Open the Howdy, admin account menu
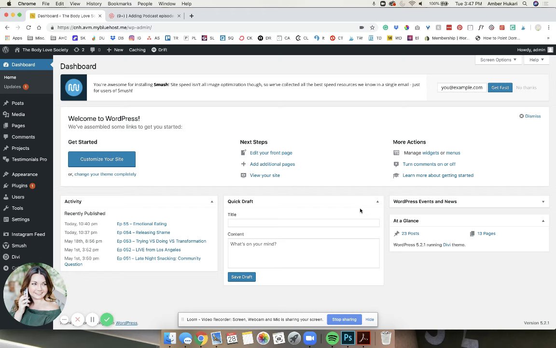The height and width of the screenshot is (348, 556). pyautogui.click(x=535, y=50)
